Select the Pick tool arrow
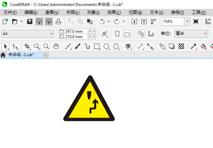This screenshot has height=148, width=213. point(5,46)
